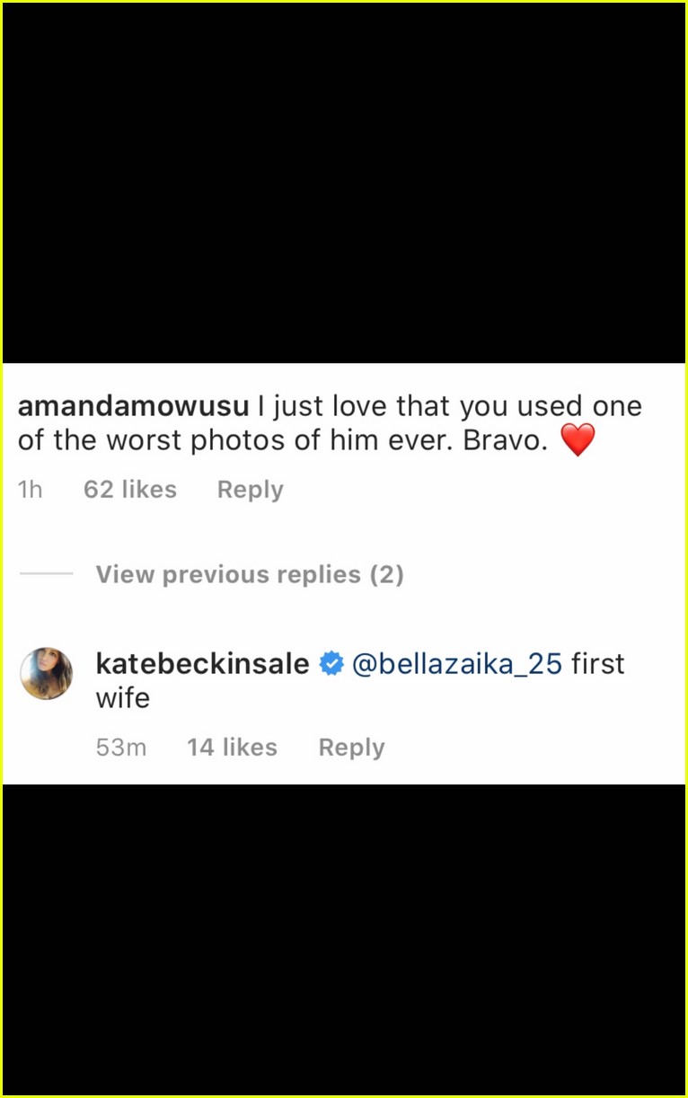Reply to katebeckinsale's comment

[352, 748]
